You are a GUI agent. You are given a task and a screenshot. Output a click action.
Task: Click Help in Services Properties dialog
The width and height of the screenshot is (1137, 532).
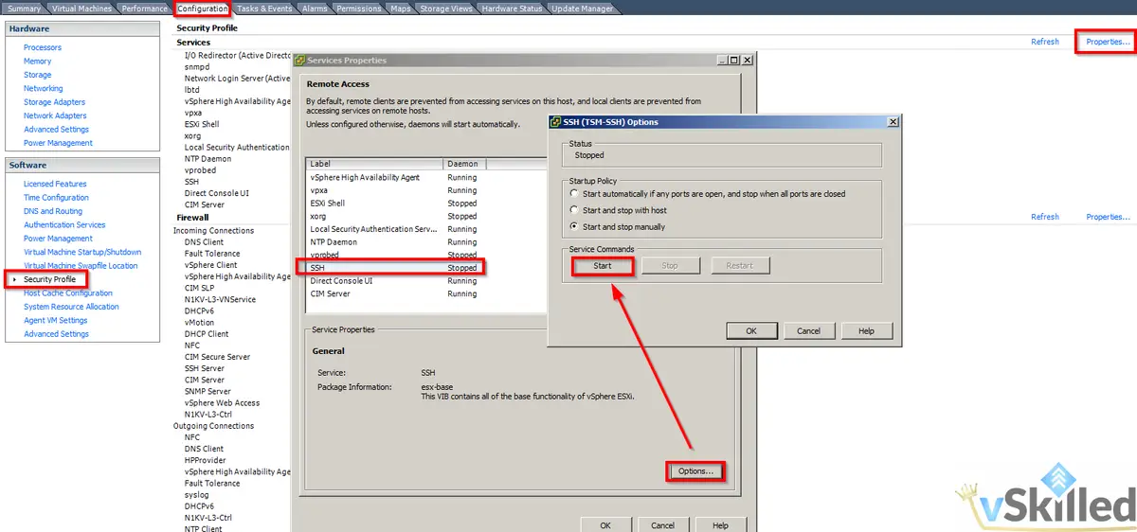tap(720, 525)
